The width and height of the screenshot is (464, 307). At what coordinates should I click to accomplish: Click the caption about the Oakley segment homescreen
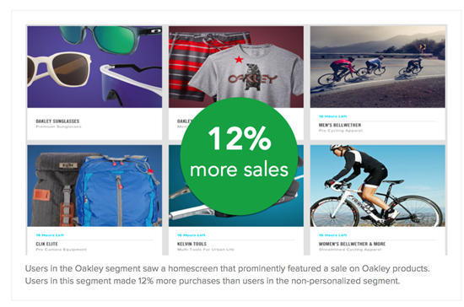coord(227,275)
